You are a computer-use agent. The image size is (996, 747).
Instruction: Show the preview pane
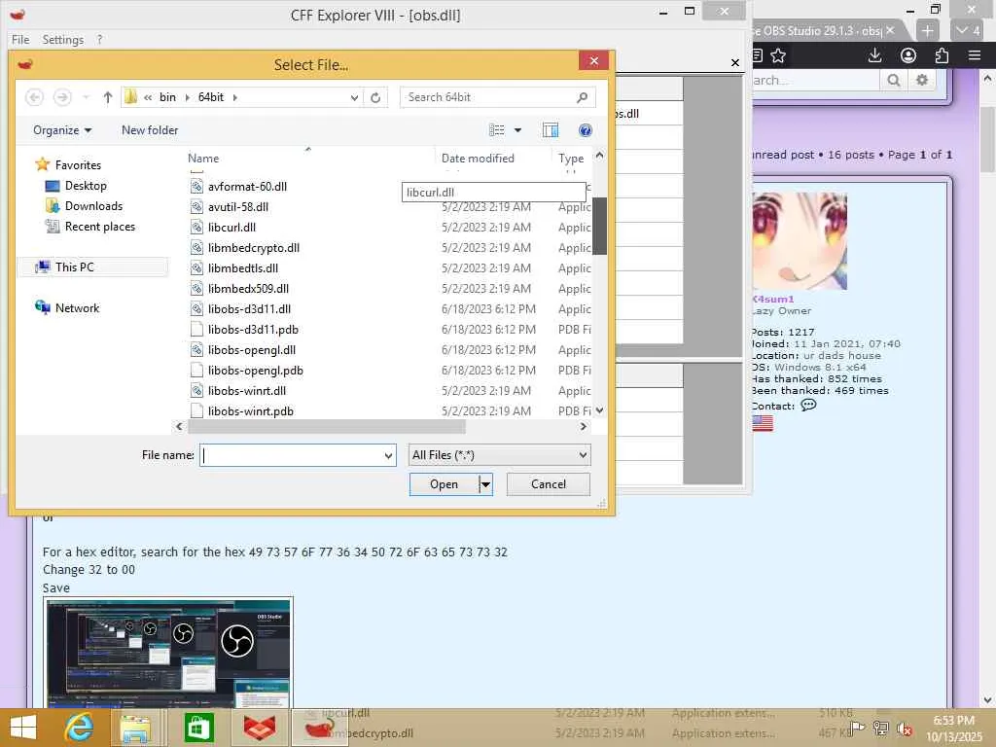coord(551,130)
